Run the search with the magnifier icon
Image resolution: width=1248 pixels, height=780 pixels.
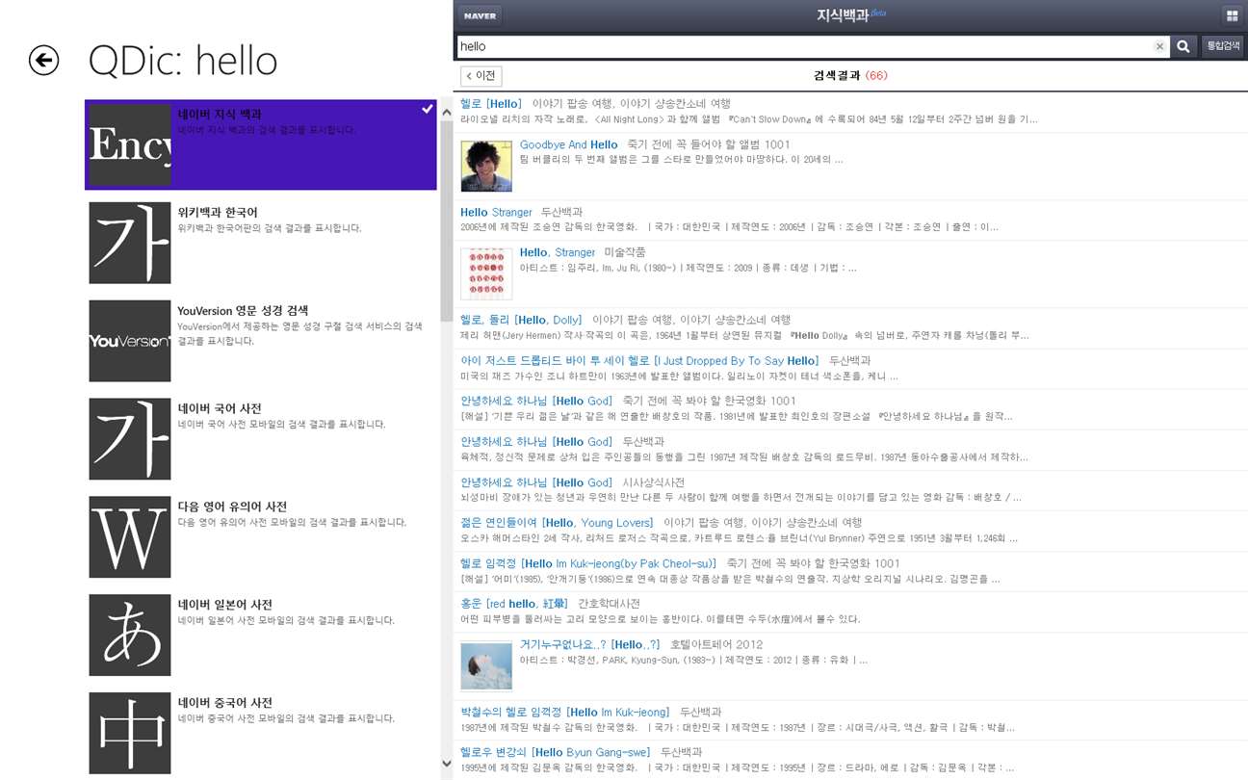tap(1183, 46)
